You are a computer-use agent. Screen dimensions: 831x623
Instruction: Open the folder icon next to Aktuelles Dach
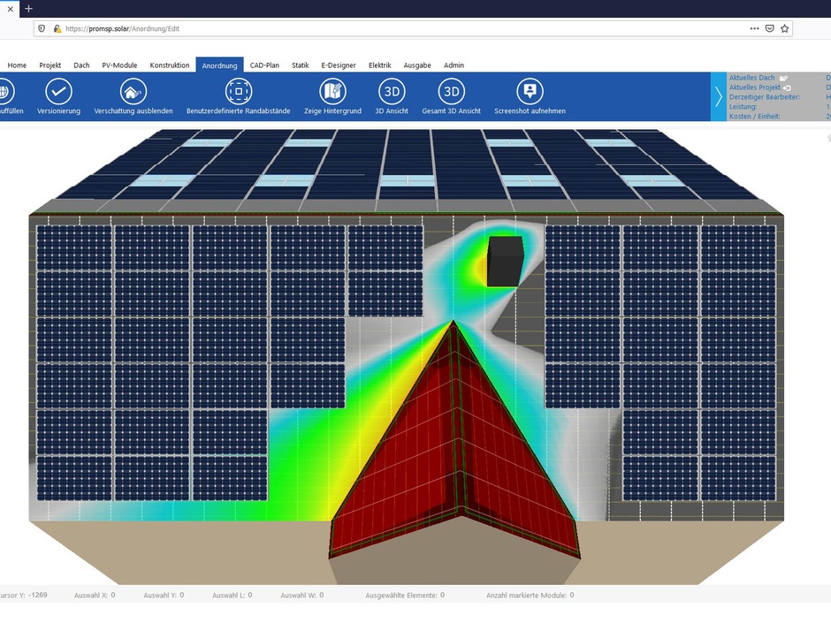tap(783, 78)
